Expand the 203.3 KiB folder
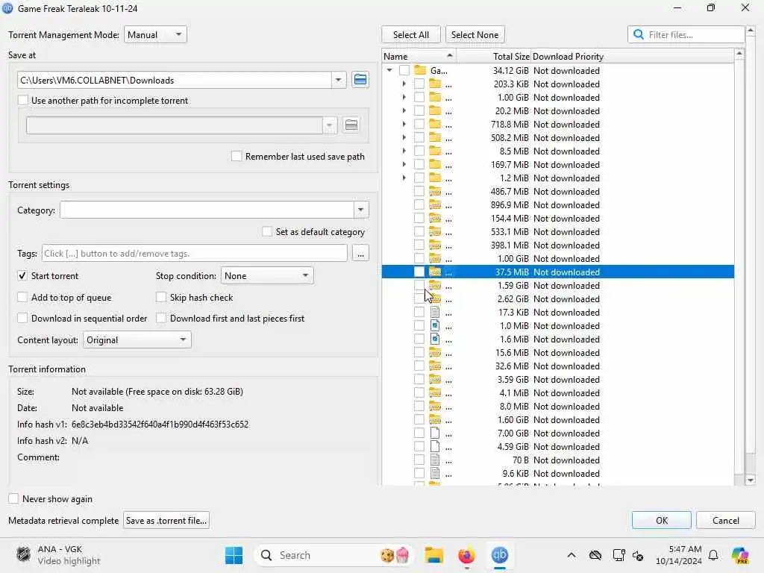Viewport: 764px width, 573px height. [x=404, y=84]
